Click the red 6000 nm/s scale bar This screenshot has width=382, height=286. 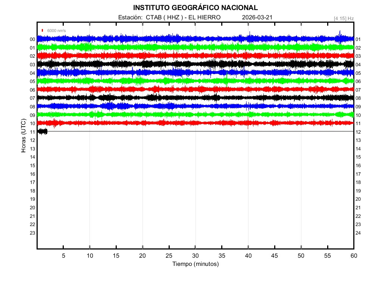43,31
